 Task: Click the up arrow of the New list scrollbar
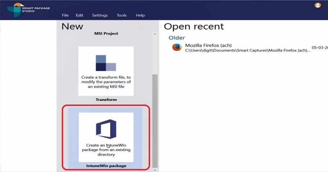click(x=155, y=34)
